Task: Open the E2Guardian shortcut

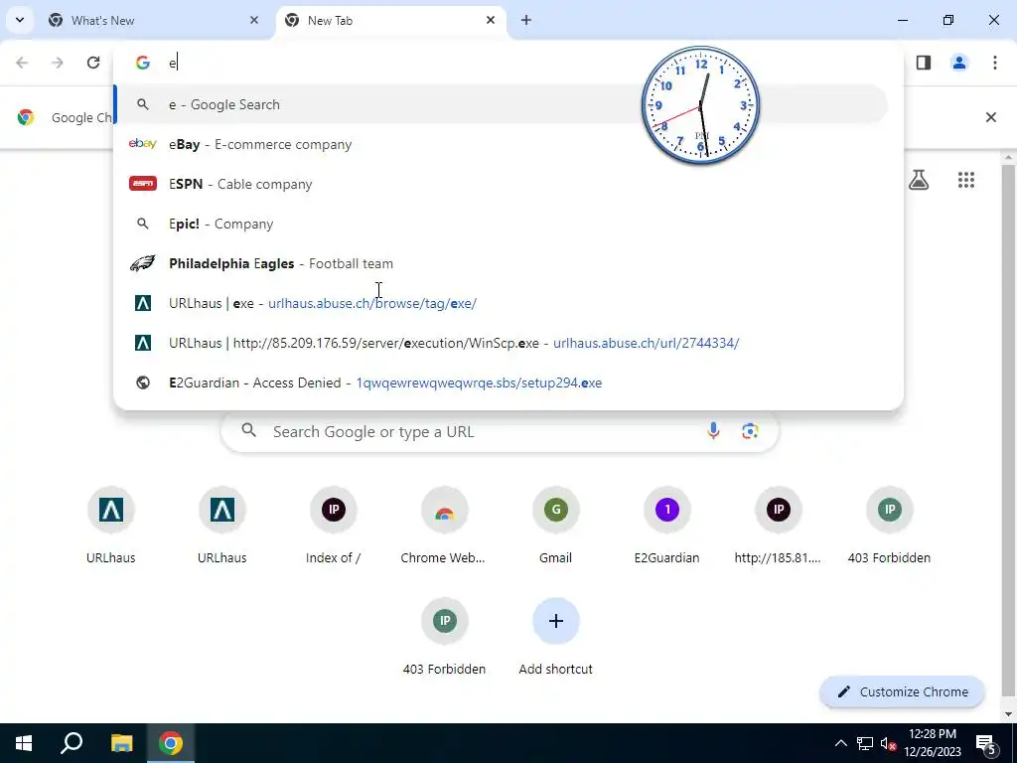Action: point(666,526)
